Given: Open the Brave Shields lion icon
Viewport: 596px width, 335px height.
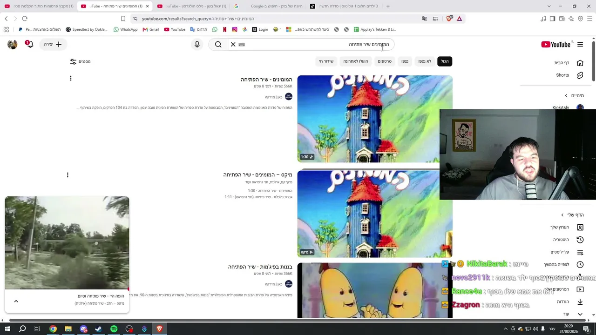Looking at the screenshot, I should [x=449, y=19].
